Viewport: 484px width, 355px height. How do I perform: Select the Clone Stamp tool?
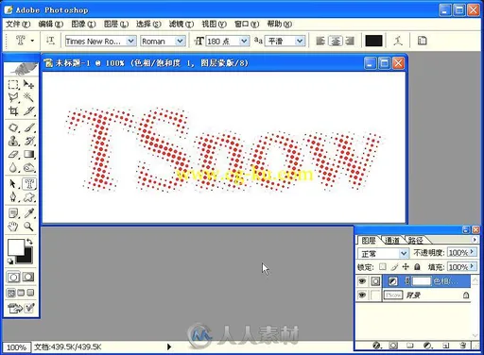click(x=13, y=141)
